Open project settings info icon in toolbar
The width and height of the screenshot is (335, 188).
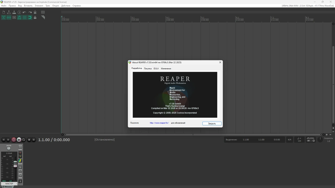tap(19, 12)
